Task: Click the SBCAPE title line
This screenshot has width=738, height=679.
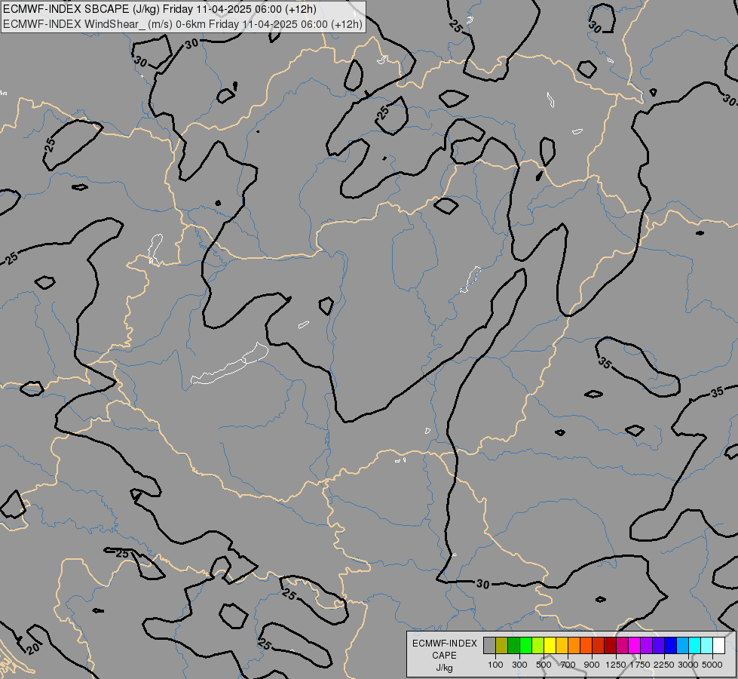Action: click(x=160, y=9)
